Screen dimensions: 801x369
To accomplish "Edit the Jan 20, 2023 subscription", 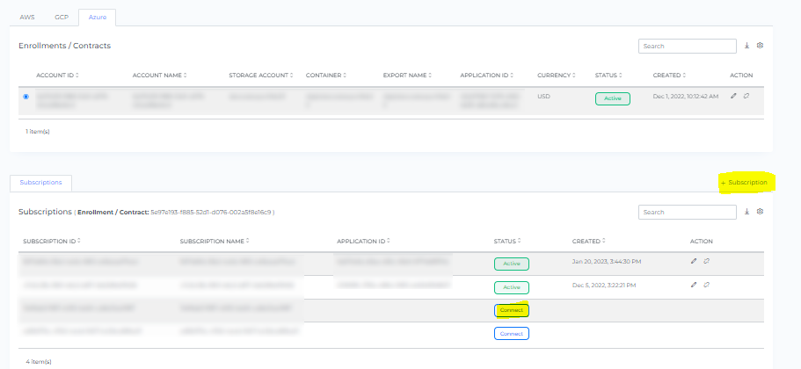I will (694, 262).
